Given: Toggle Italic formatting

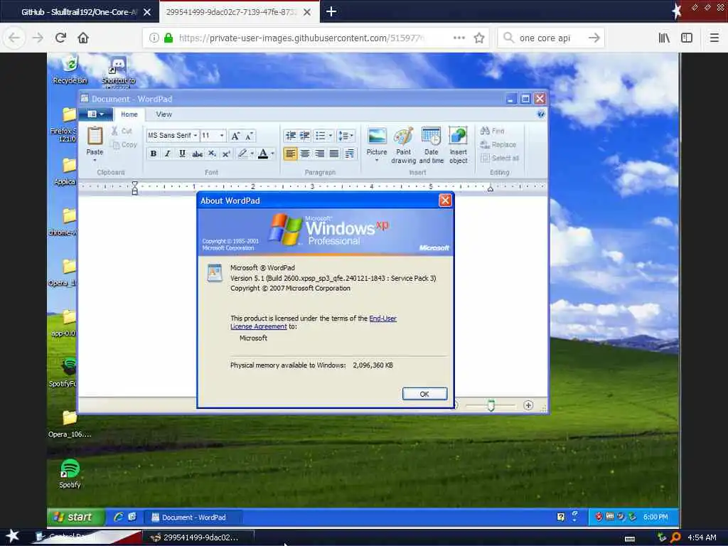Looking at the screenshot, I should 168,154.
